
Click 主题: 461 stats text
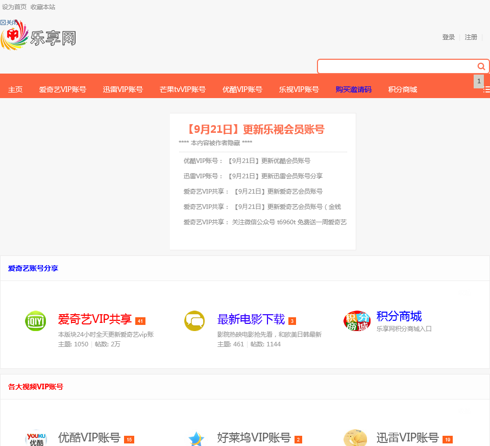(231, 344)
